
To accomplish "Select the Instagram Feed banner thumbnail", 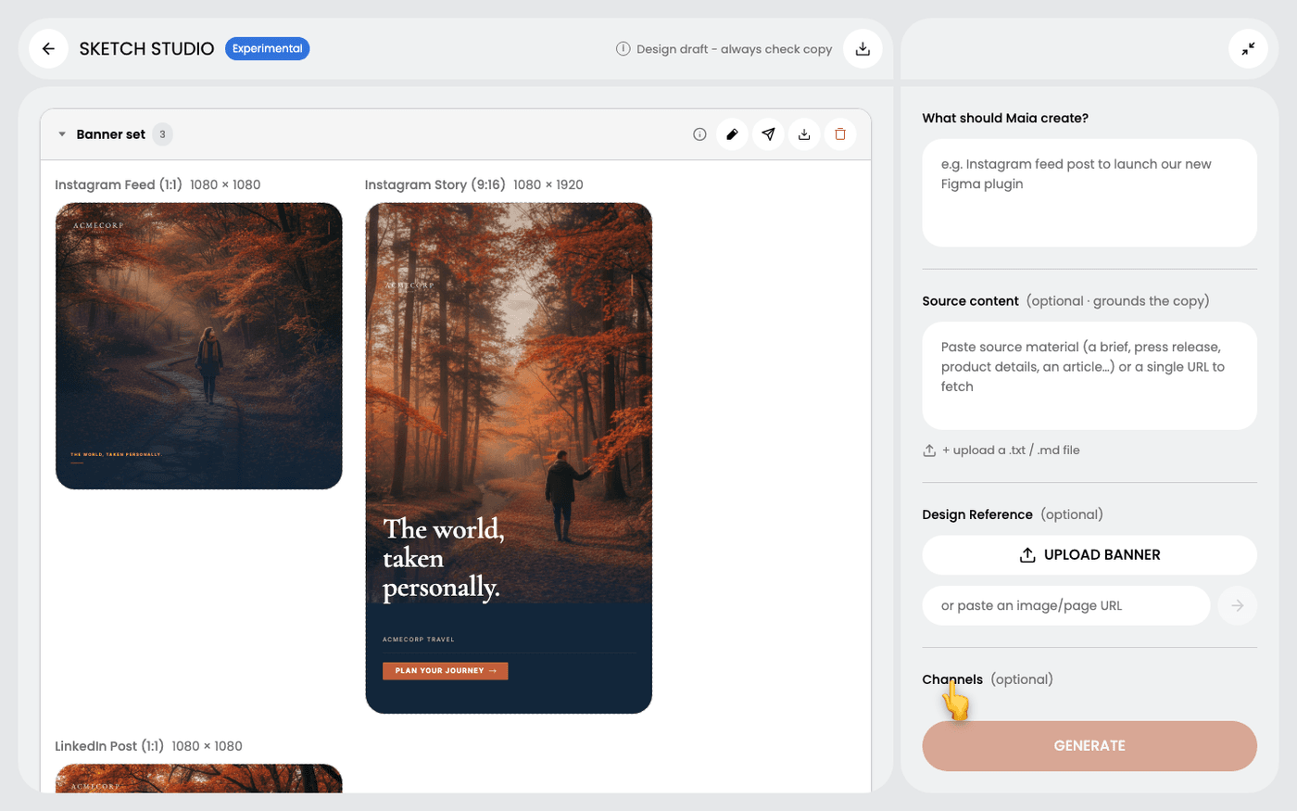I will click(199, 346).
